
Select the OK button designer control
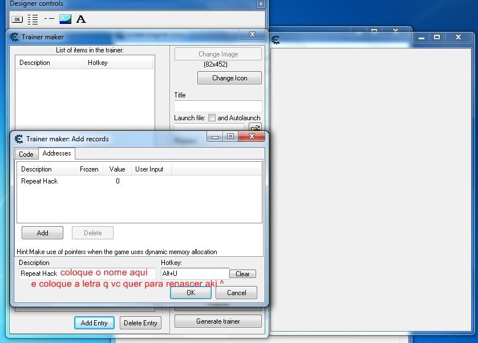pyautogui.click(x=17, y=19)
